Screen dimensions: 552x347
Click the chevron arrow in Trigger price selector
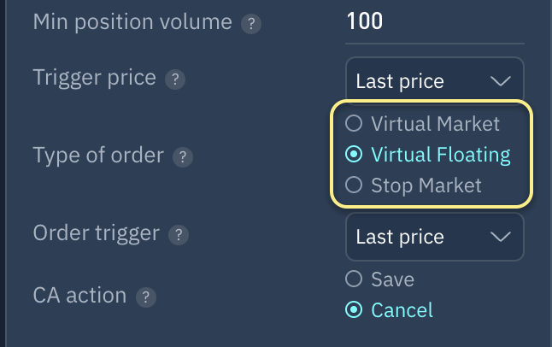500,81
